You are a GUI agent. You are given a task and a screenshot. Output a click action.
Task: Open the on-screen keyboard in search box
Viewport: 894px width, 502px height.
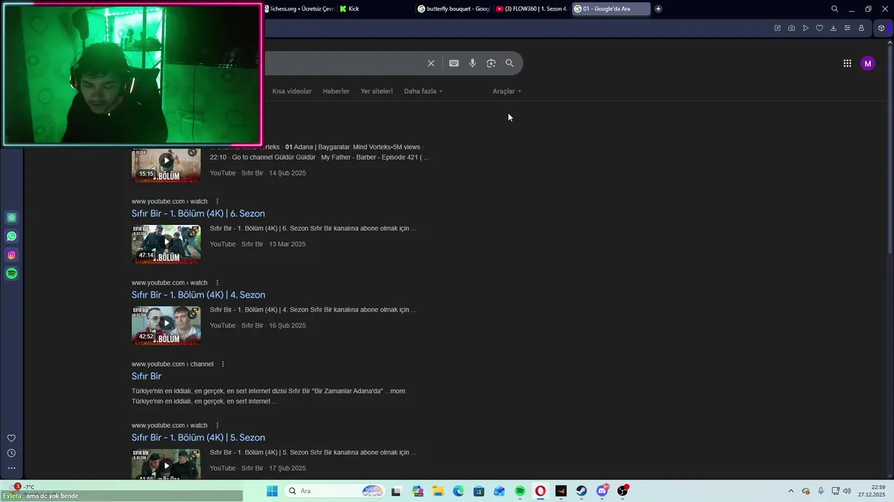tap(454, 63)
